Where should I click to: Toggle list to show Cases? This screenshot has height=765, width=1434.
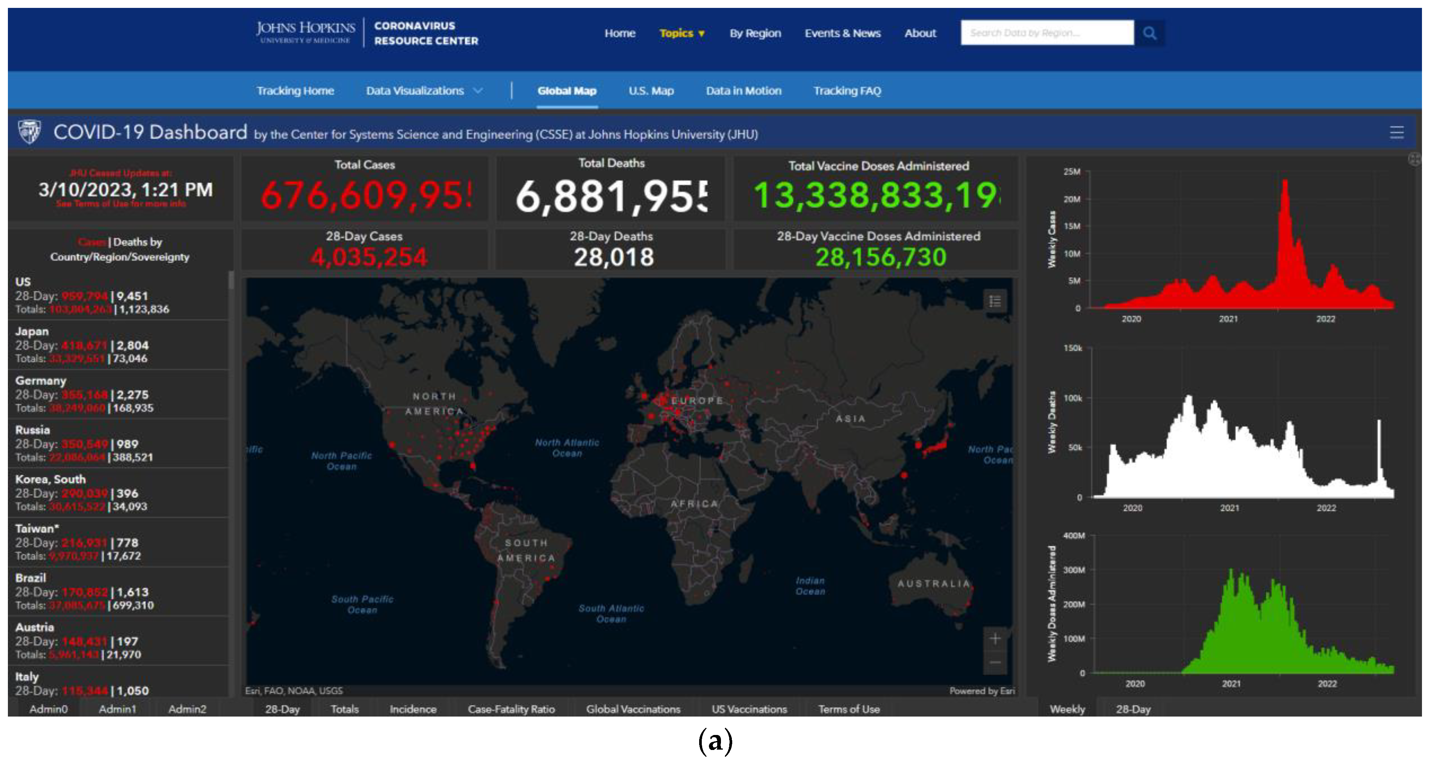pos(92,242)
